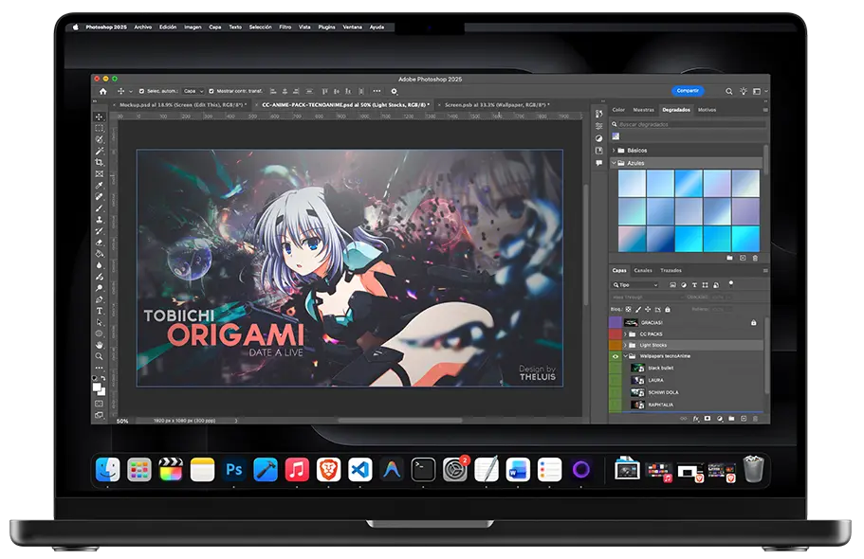
Task: Open the Capa menu in menu bar
Action: click(x=215, y=27)
